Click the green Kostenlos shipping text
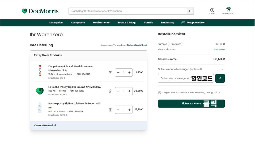 click(x=219, y=49)
